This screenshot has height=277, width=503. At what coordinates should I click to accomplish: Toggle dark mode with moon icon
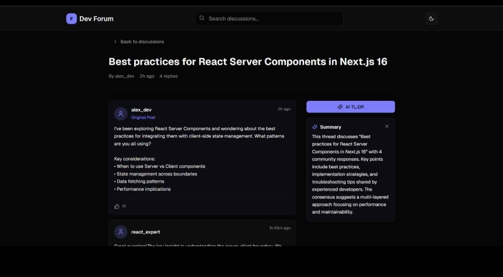(431, 19)
